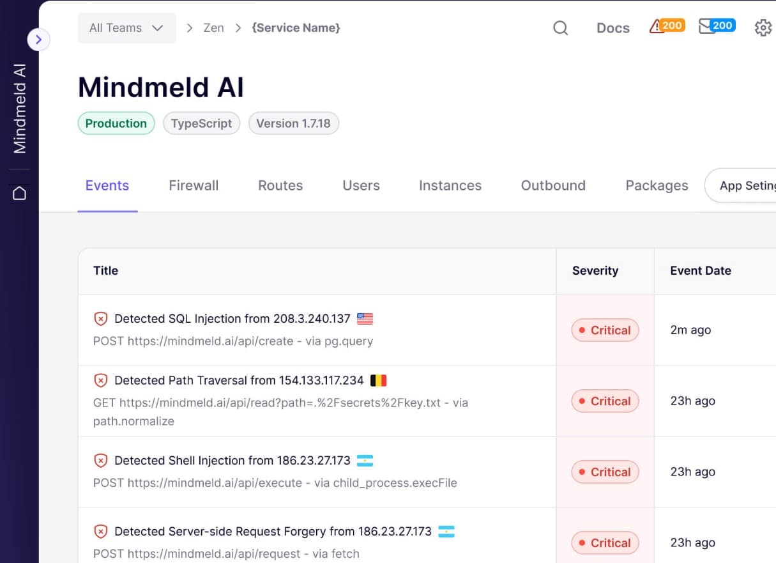Screen dimensions: 776x563
Task: Open the inbox envelope showing 200
Action: tap(716, 26)
